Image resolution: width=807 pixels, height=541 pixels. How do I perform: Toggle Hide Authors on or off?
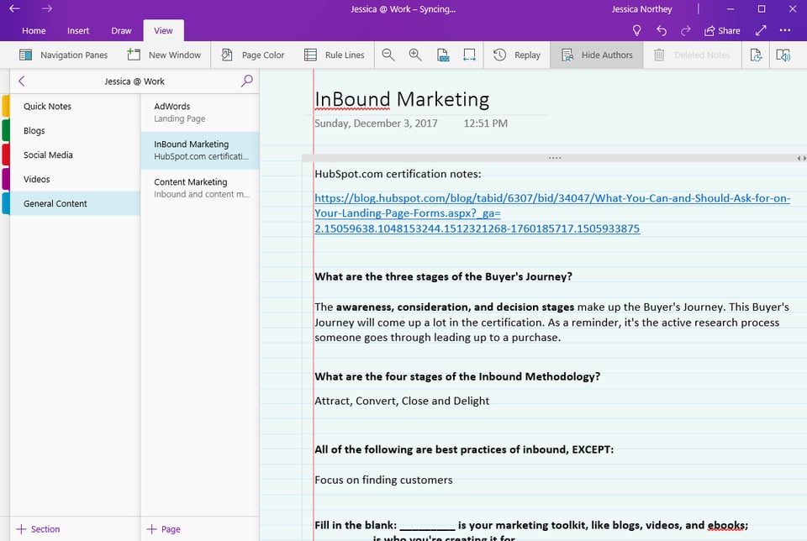coord(596,55)
